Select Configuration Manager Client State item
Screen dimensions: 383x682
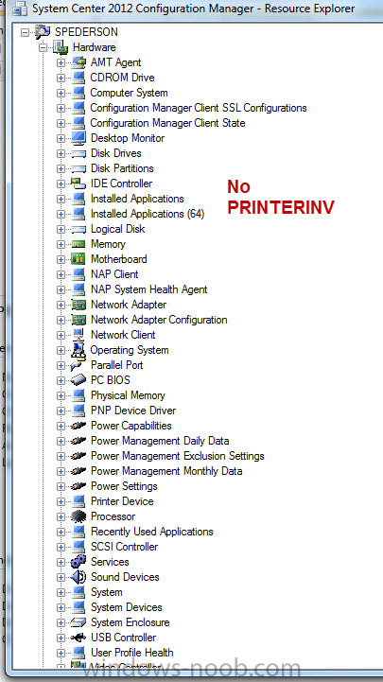(167, 123)
